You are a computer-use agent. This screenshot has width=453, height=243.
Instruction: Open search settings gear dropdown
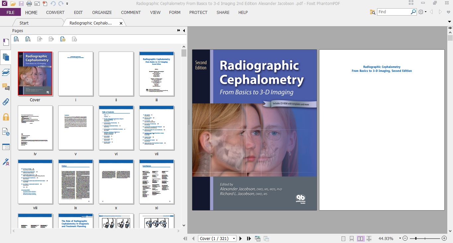pyautogui.click(x=422, y=12)
